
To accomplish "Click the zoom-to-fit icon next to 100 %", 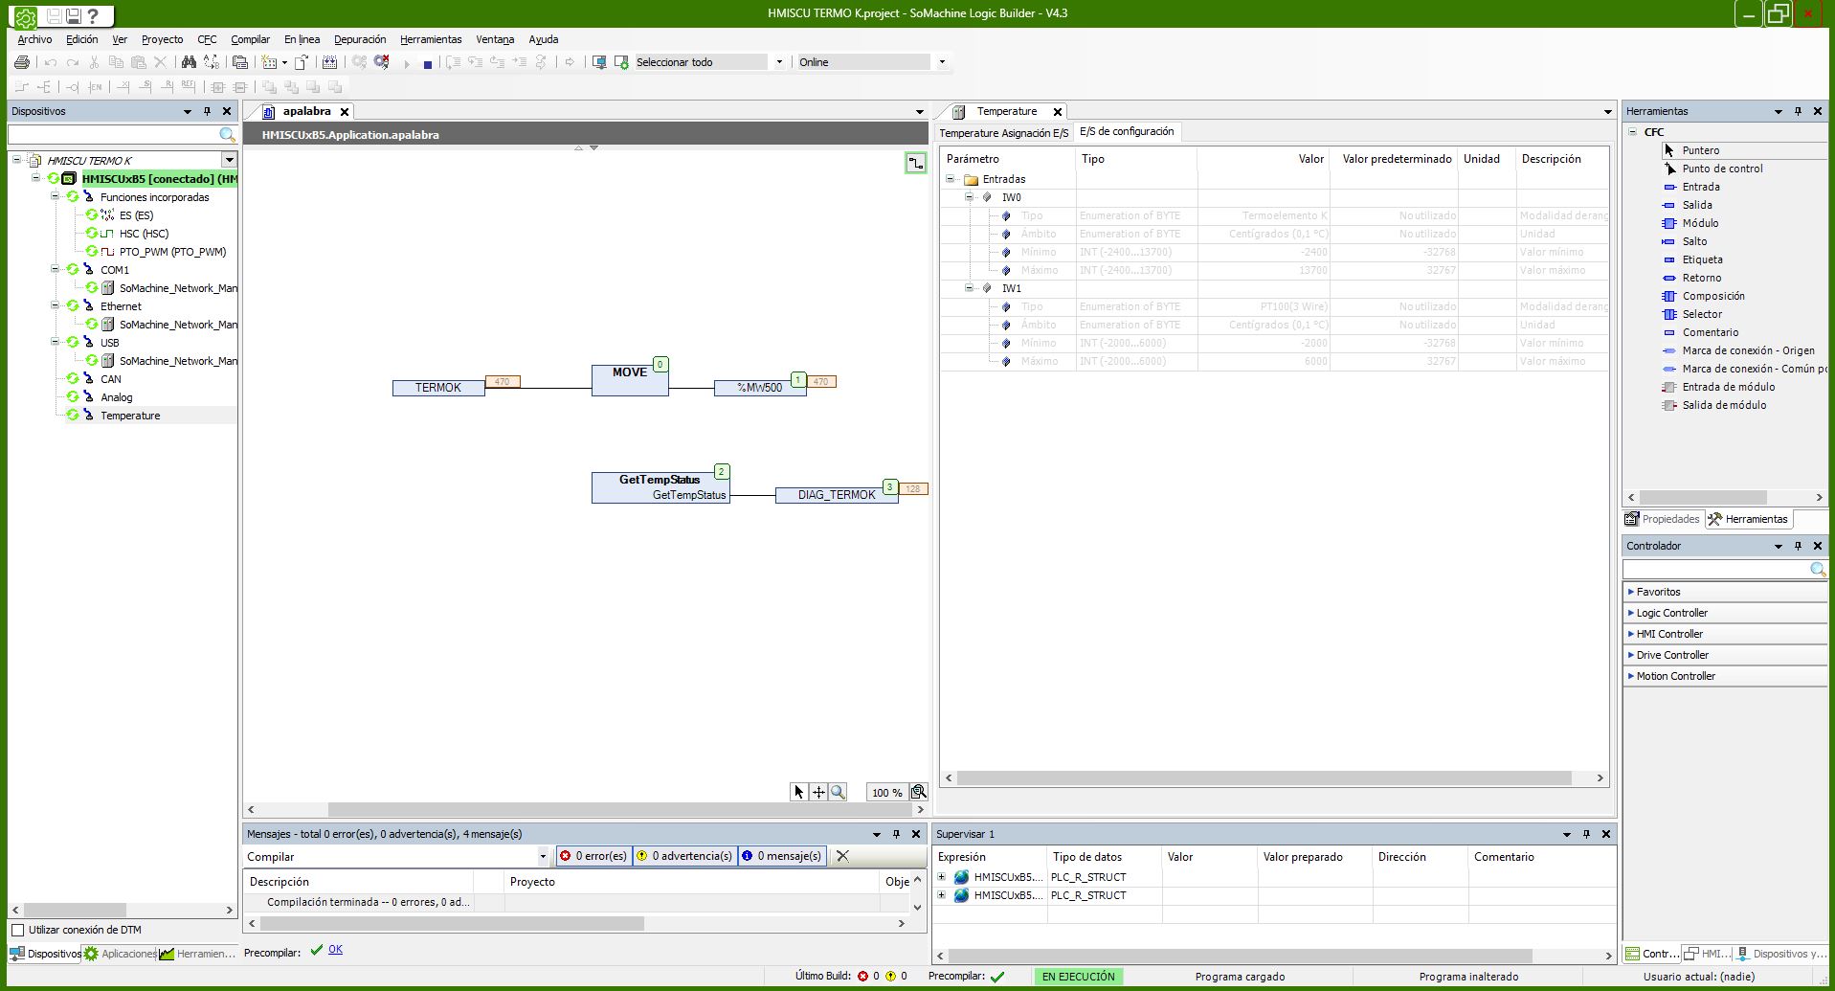I will 919,792.
